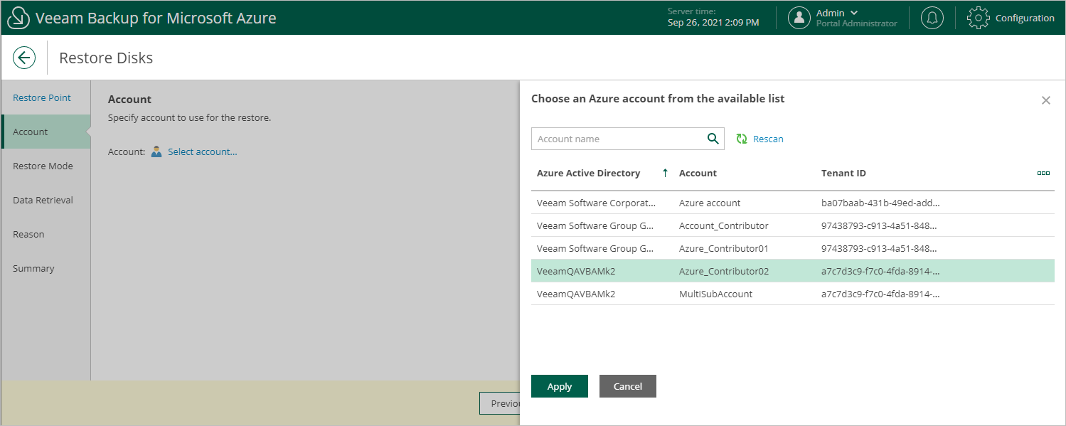Cancel the account selection

click(x=628, y=386)
